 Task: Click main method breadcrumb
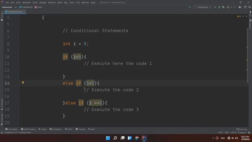click(38, 7)
